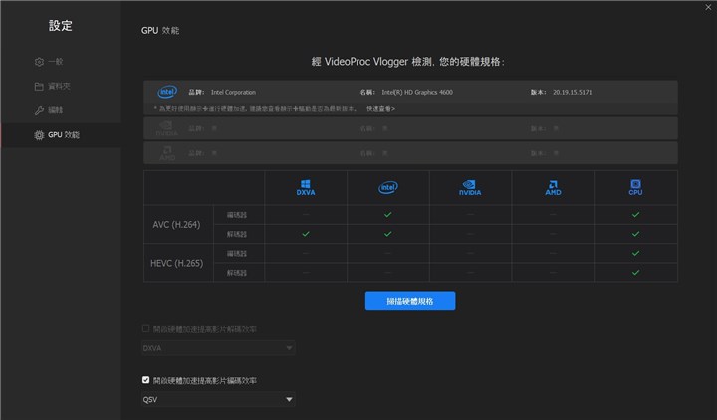This screenshot has width=717, height=420.
Task: Click the GPU chip icon in sidebar
Action: [x=39, y=135]
